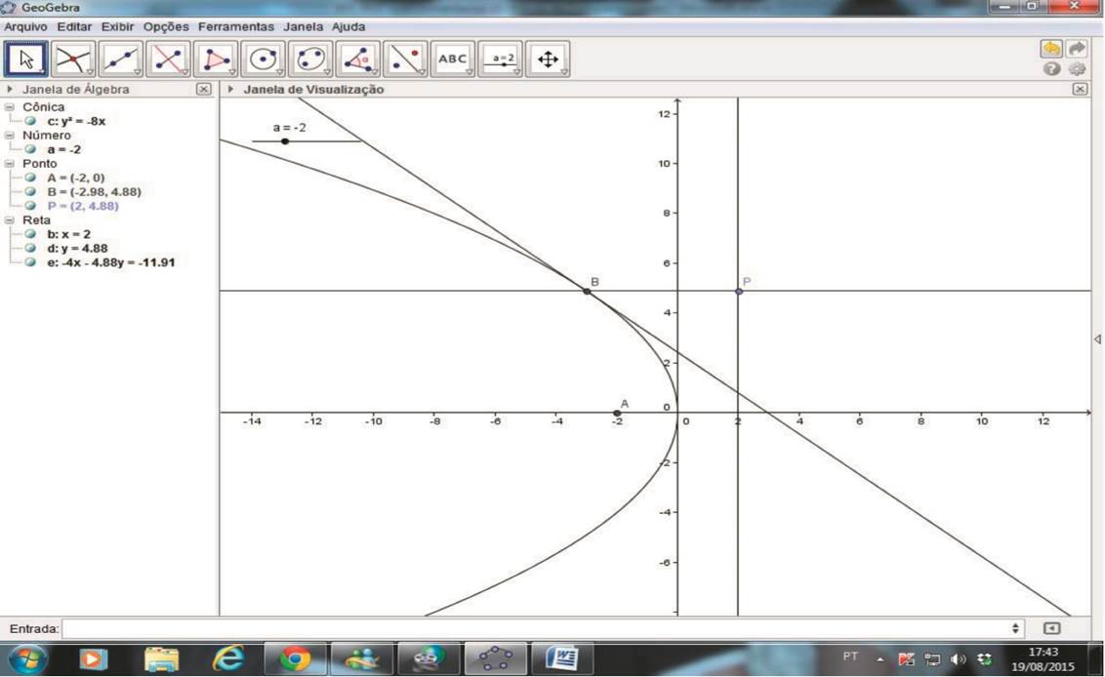Select the ABC text tool
Viewport: 1105px width, 677px height.
[453, 60]
